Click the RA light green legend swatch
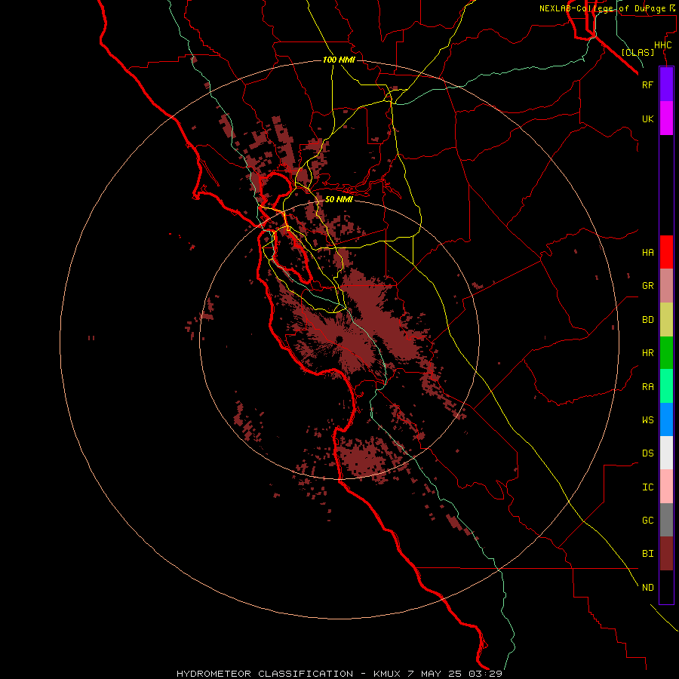 pos(666,386)
